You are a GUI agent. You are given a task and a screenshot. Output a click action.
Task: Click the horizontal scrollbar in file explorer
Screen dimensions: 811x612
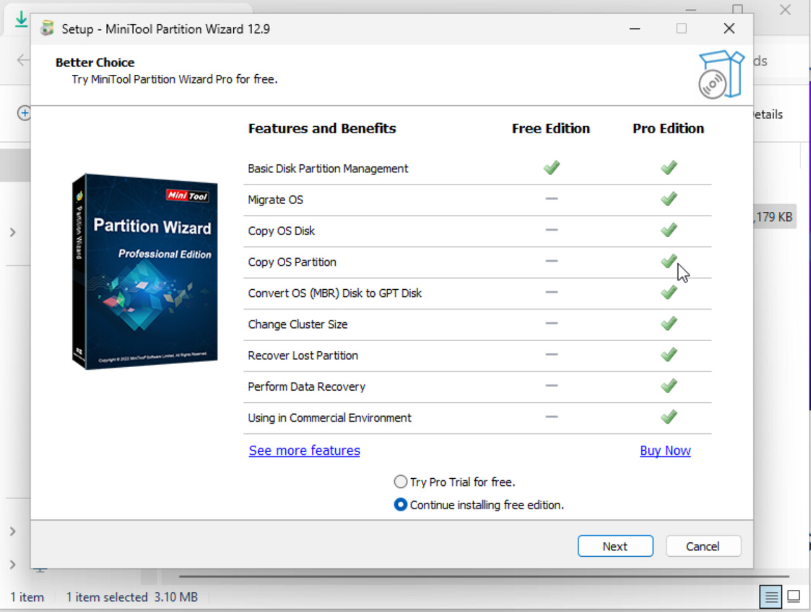484,576
